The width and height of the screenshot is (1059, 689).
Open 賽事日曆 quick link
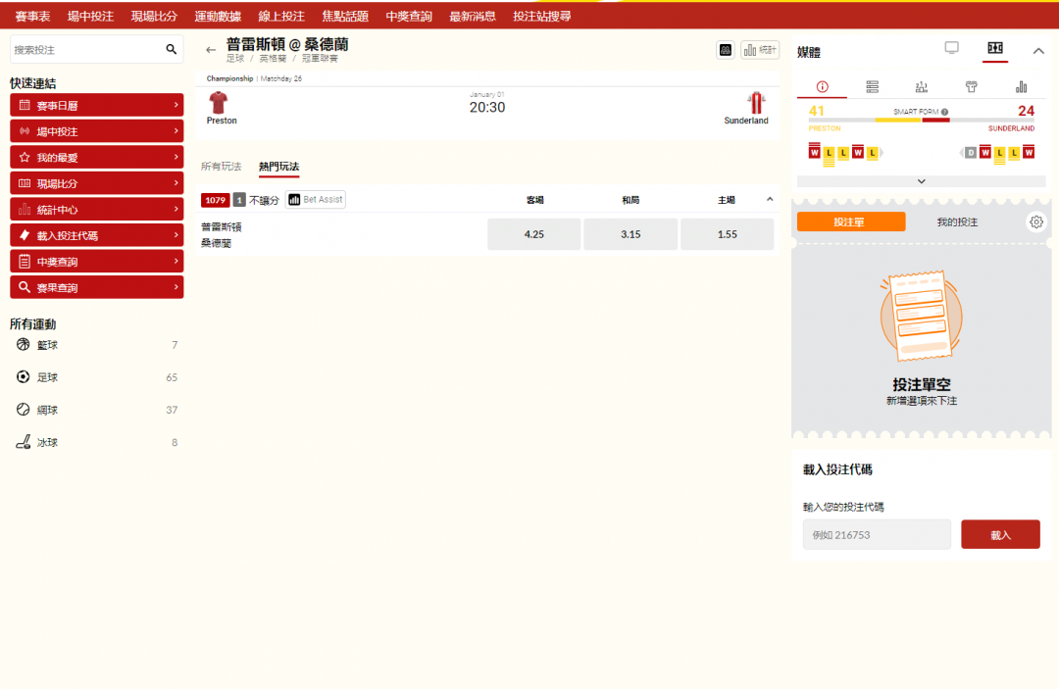click(x=96, y=105)
